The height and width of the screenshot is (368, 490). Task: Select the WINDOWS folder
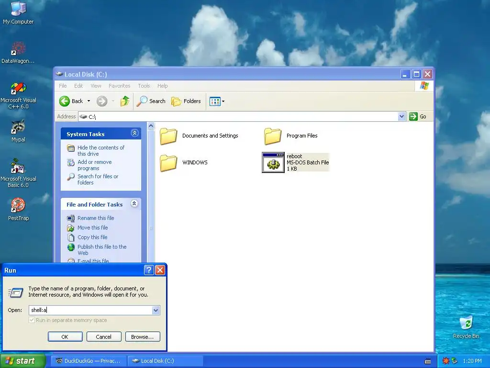[183, 162]
